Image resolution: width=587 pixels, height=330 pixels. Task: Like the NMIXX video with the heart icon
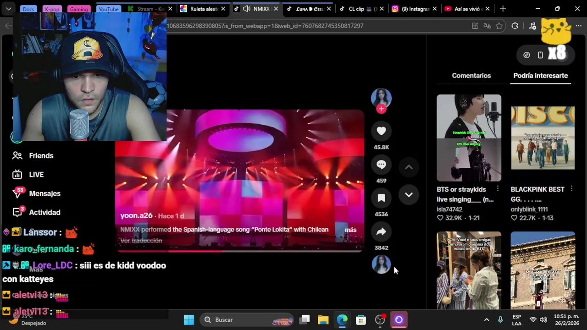click(381, 131)
